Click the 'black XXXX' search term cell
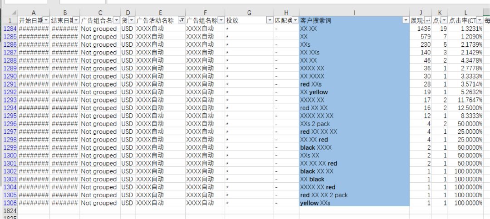This screenshot has width=490, height=219. (354, 147)
